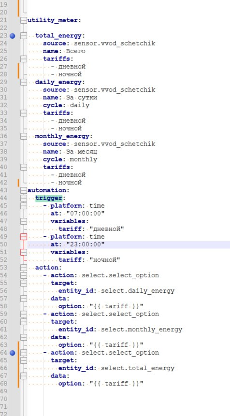Click entity select.total_energy
Screen dimensions: 230x416
[x=138, y=369]
